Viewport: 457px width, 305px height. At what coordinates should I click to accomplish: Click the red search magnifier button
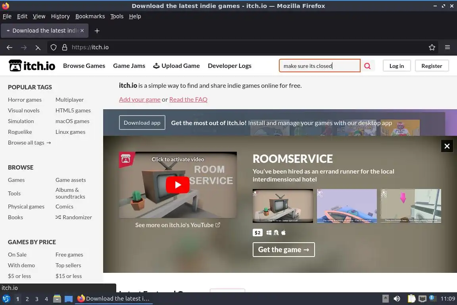[367, 66]
